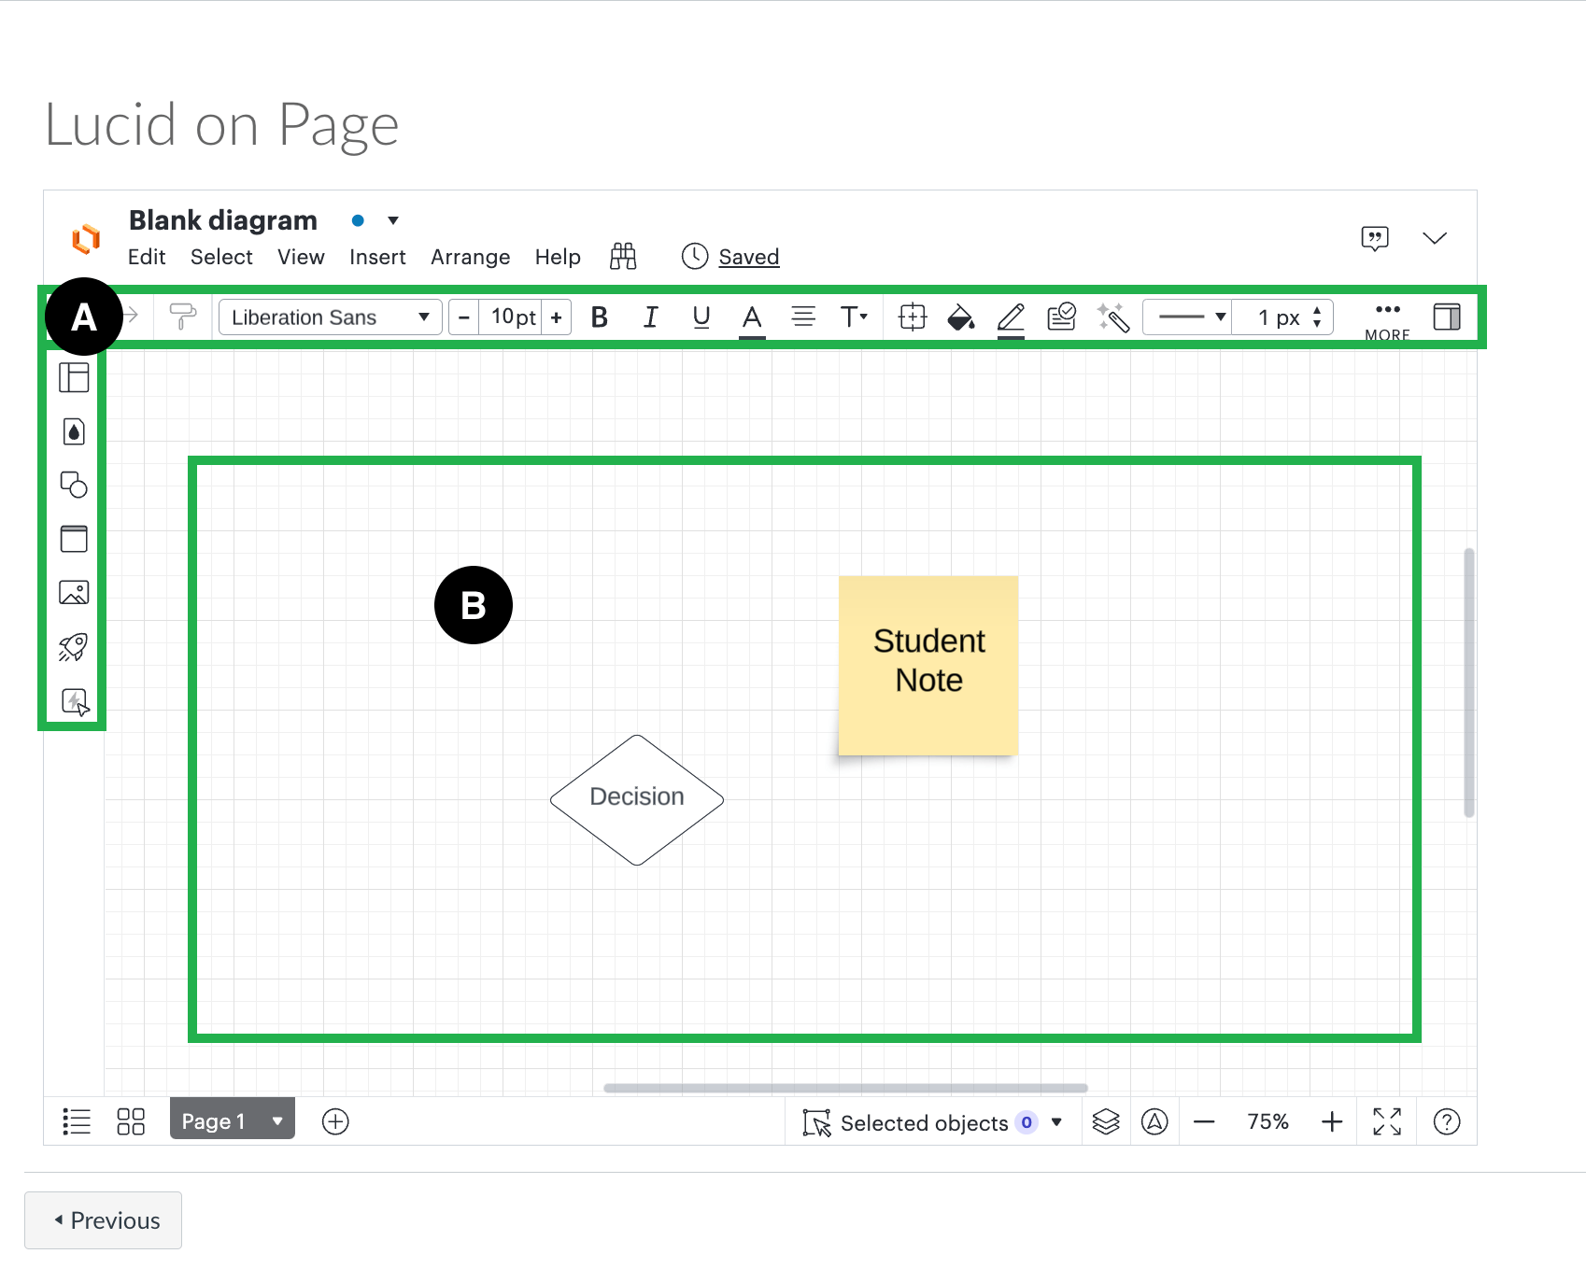Open the Liberation Sans font dropdown
Image resolution: width=1586 pixels, height=1268 pixels.
click(331, 317)
